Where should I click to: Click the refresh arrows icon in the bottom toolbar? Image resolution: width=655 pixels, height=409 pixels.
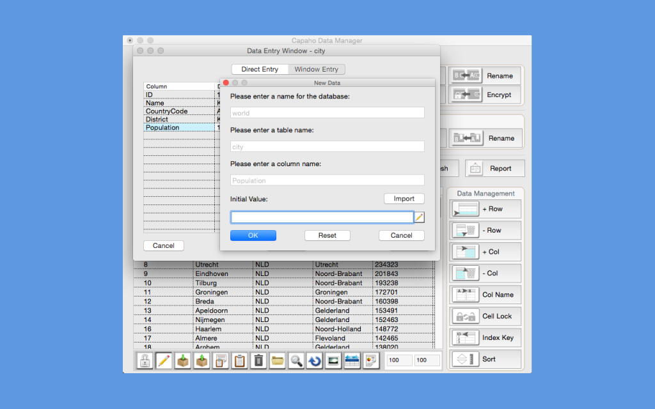point(315,360)
